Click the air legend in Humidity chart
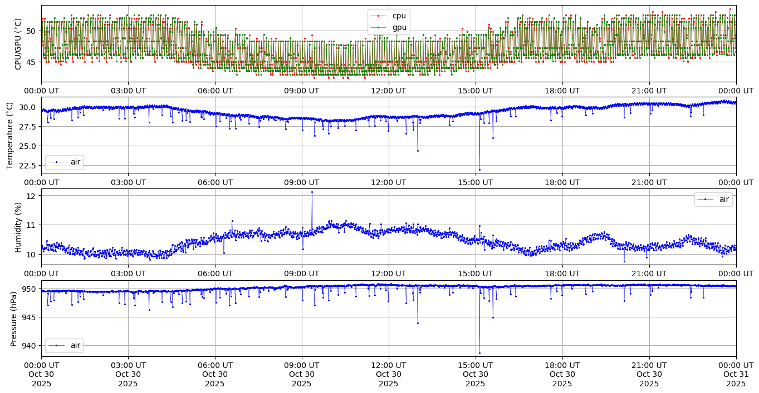759x393 pixels. click(713, 199)
